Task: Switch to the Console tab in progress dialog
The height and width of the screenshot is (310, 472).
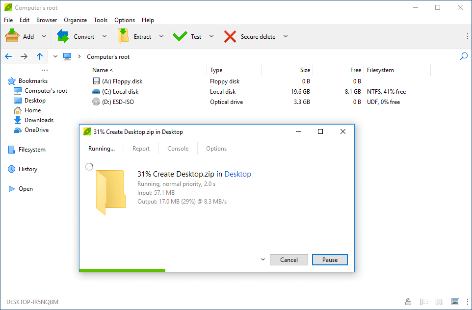Action: (177, 148)
